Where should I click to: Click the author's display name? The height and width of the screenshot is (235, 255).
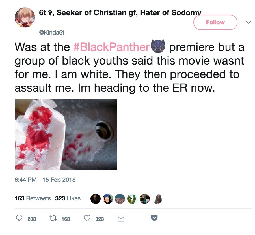click(x=120, y=12)
